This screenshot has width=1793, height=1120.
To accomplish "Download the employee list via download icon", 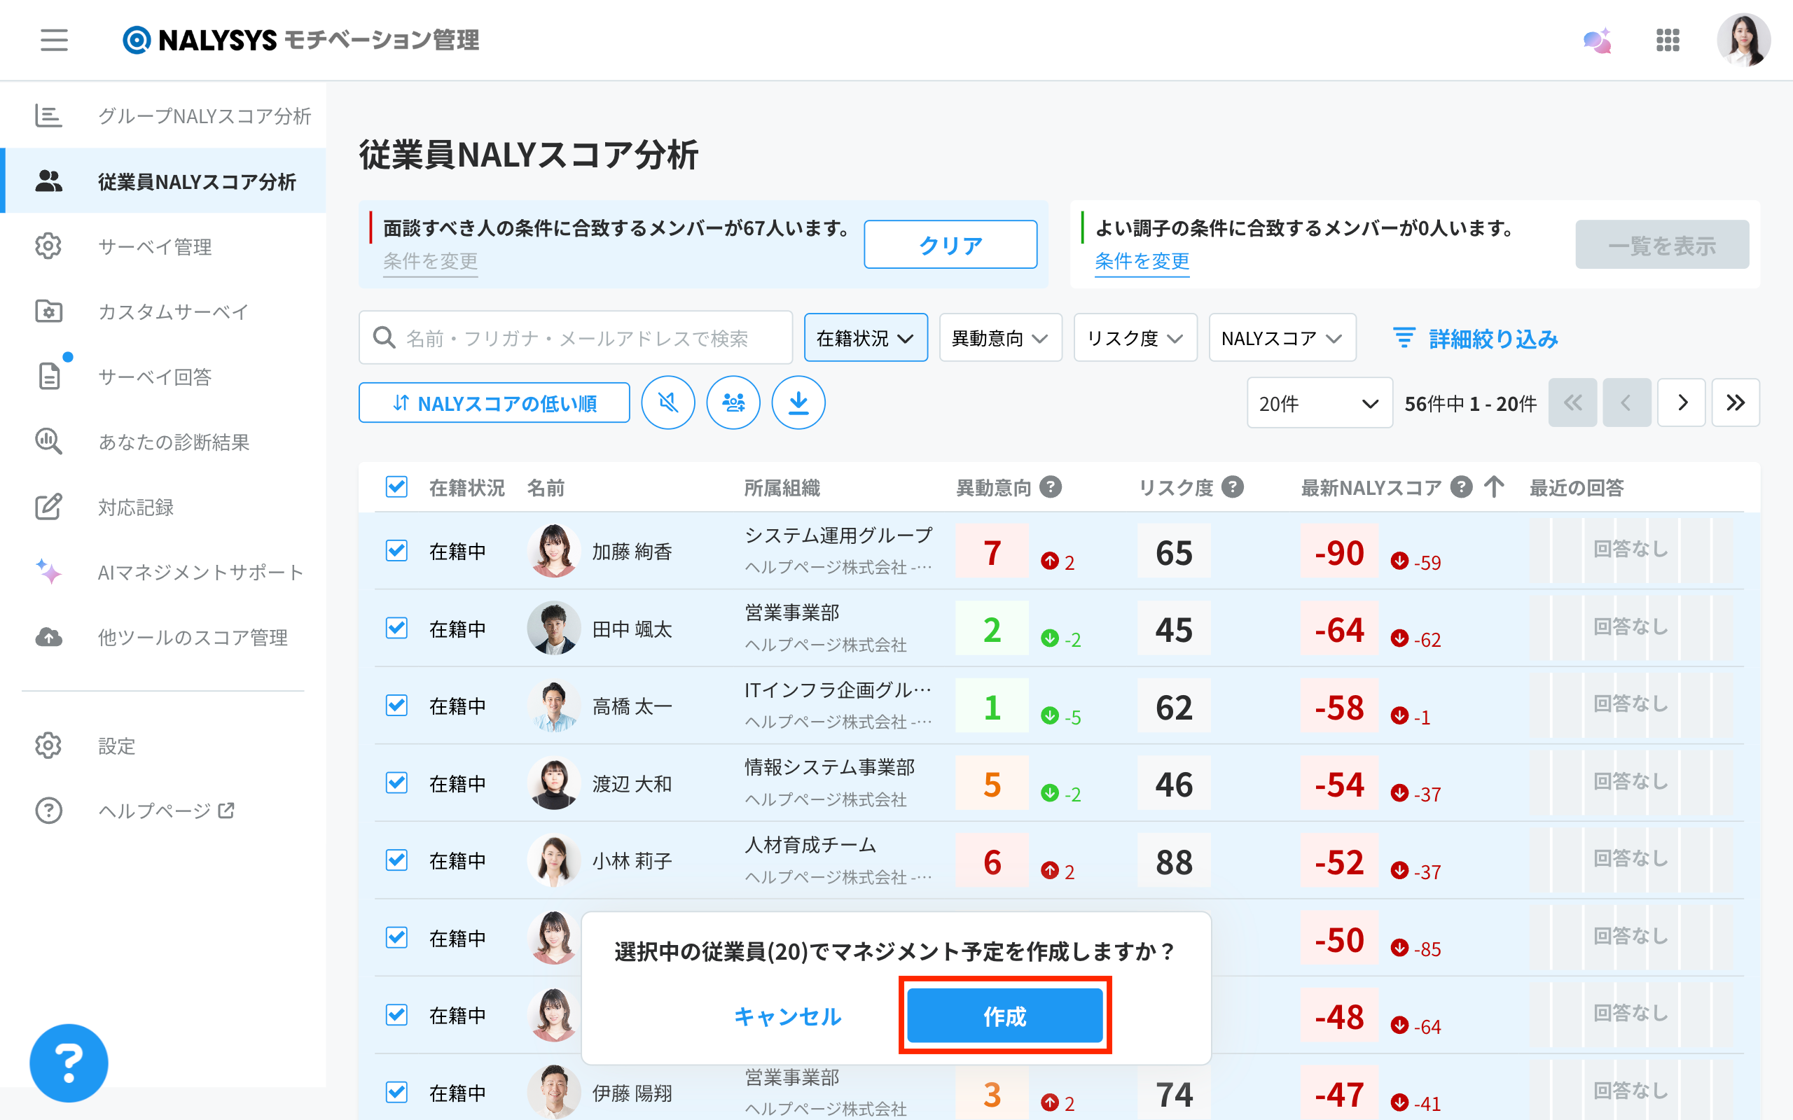I will point(798,403).
